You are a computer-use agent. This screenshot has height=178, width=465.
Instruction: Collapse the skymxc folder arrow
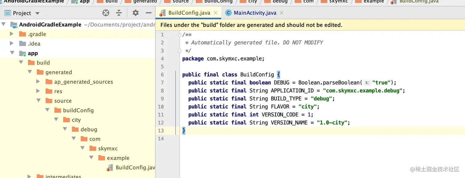pyautogui.click(x=82, y=148)
